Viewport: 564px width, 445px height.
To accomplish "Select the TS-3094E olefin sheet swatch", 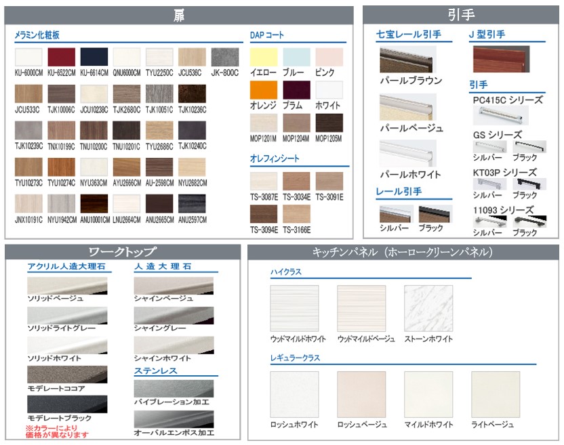I will point(263,214).
